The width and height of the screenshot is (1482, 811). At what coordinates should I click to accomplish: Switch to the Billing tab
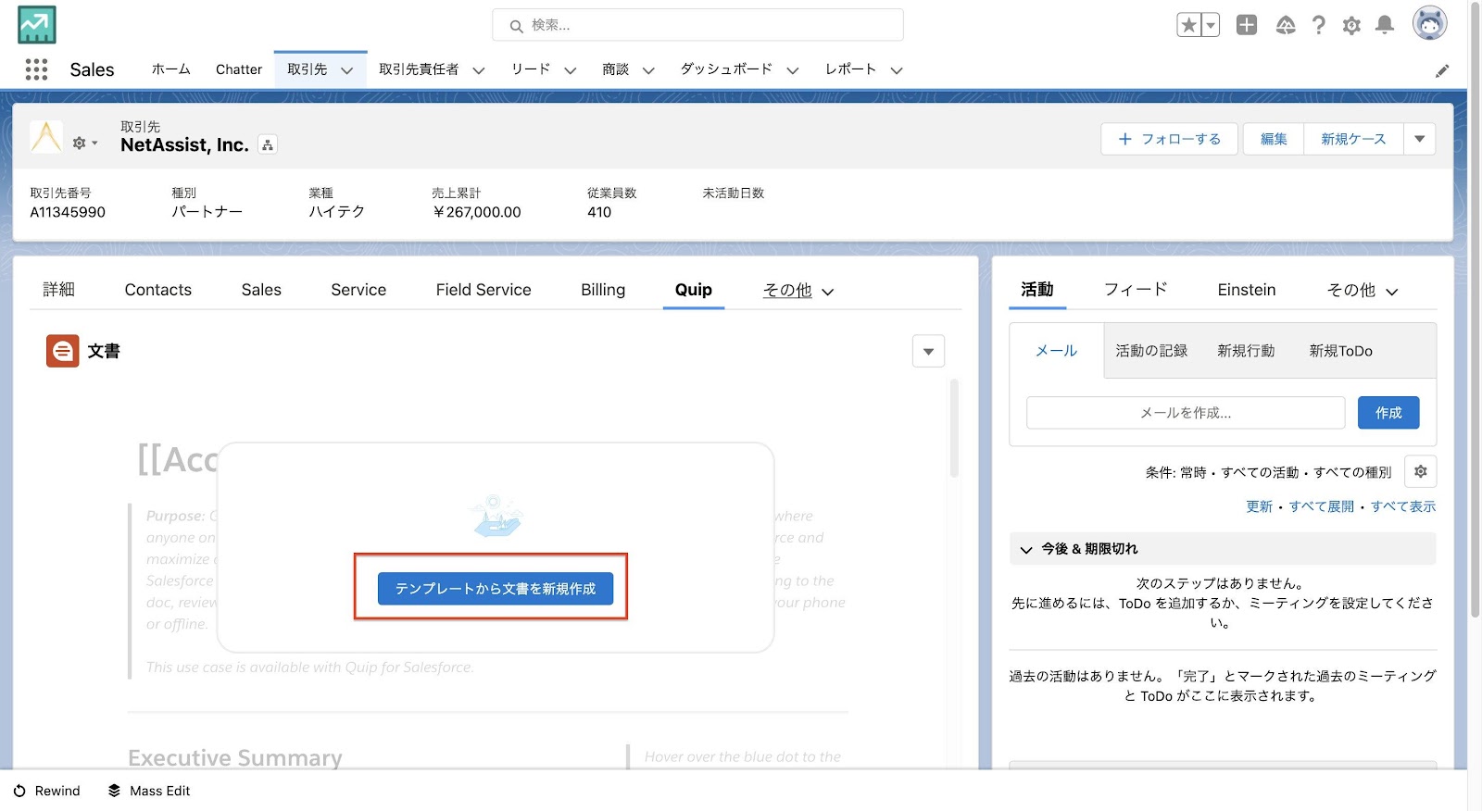[603, 290]
